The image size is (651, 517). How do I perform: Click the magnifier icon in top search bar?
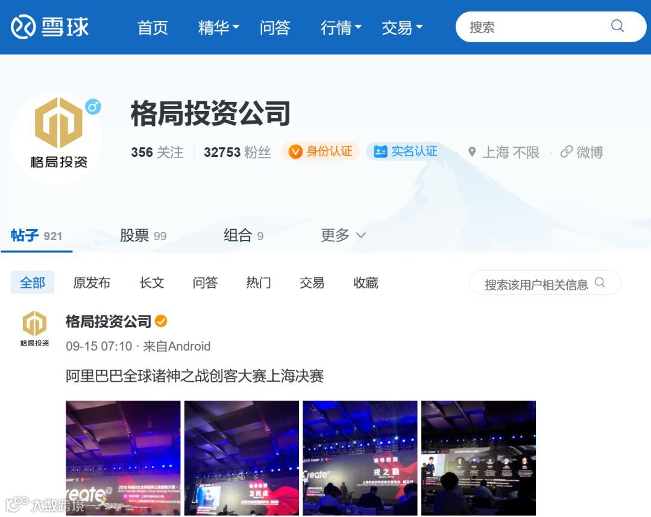(x=617, y=26)
